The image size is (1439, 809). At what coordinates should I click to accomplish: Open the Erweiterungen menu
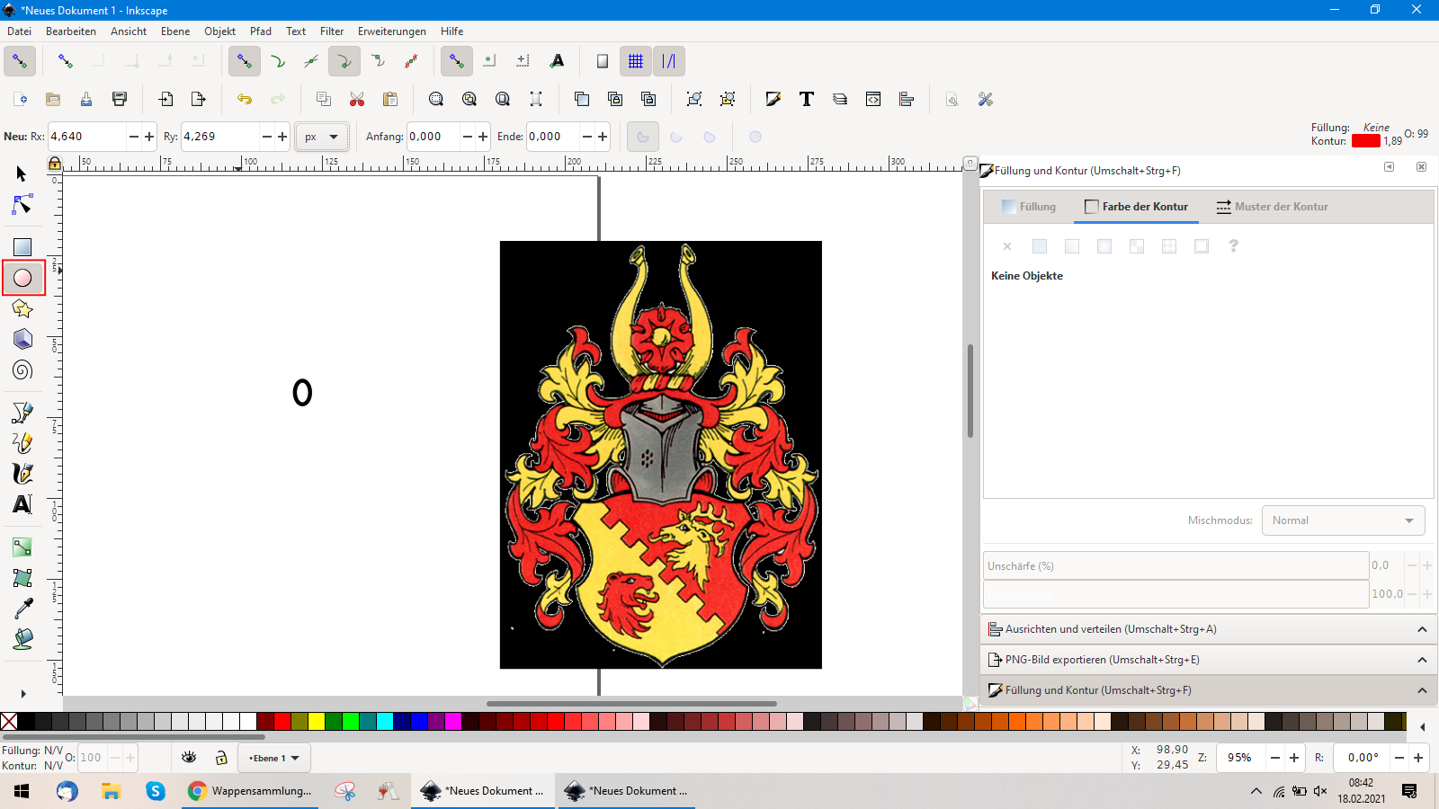pyautogui.click(x=391, y=31)
